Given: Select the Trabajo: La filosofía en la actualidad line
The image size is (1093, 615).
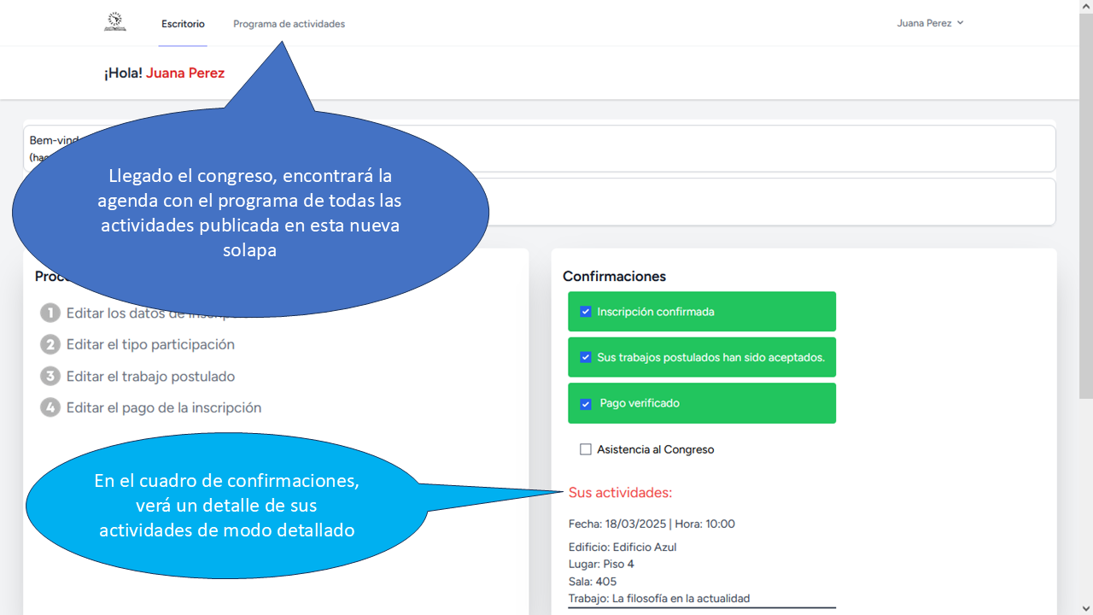Looking at the screenshot, I should click(x=659, y=599).
